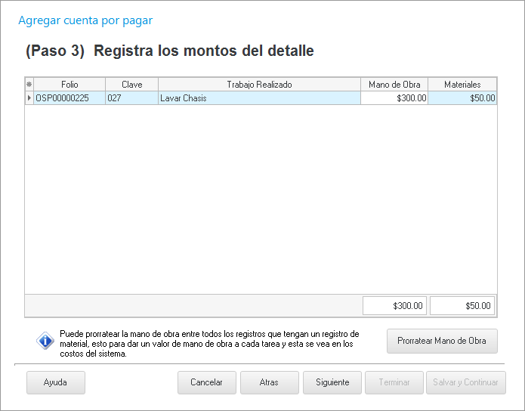Click the Salvar y Continuar button
Viewport: 525px width, 411px height.
(x=465, y=382)
